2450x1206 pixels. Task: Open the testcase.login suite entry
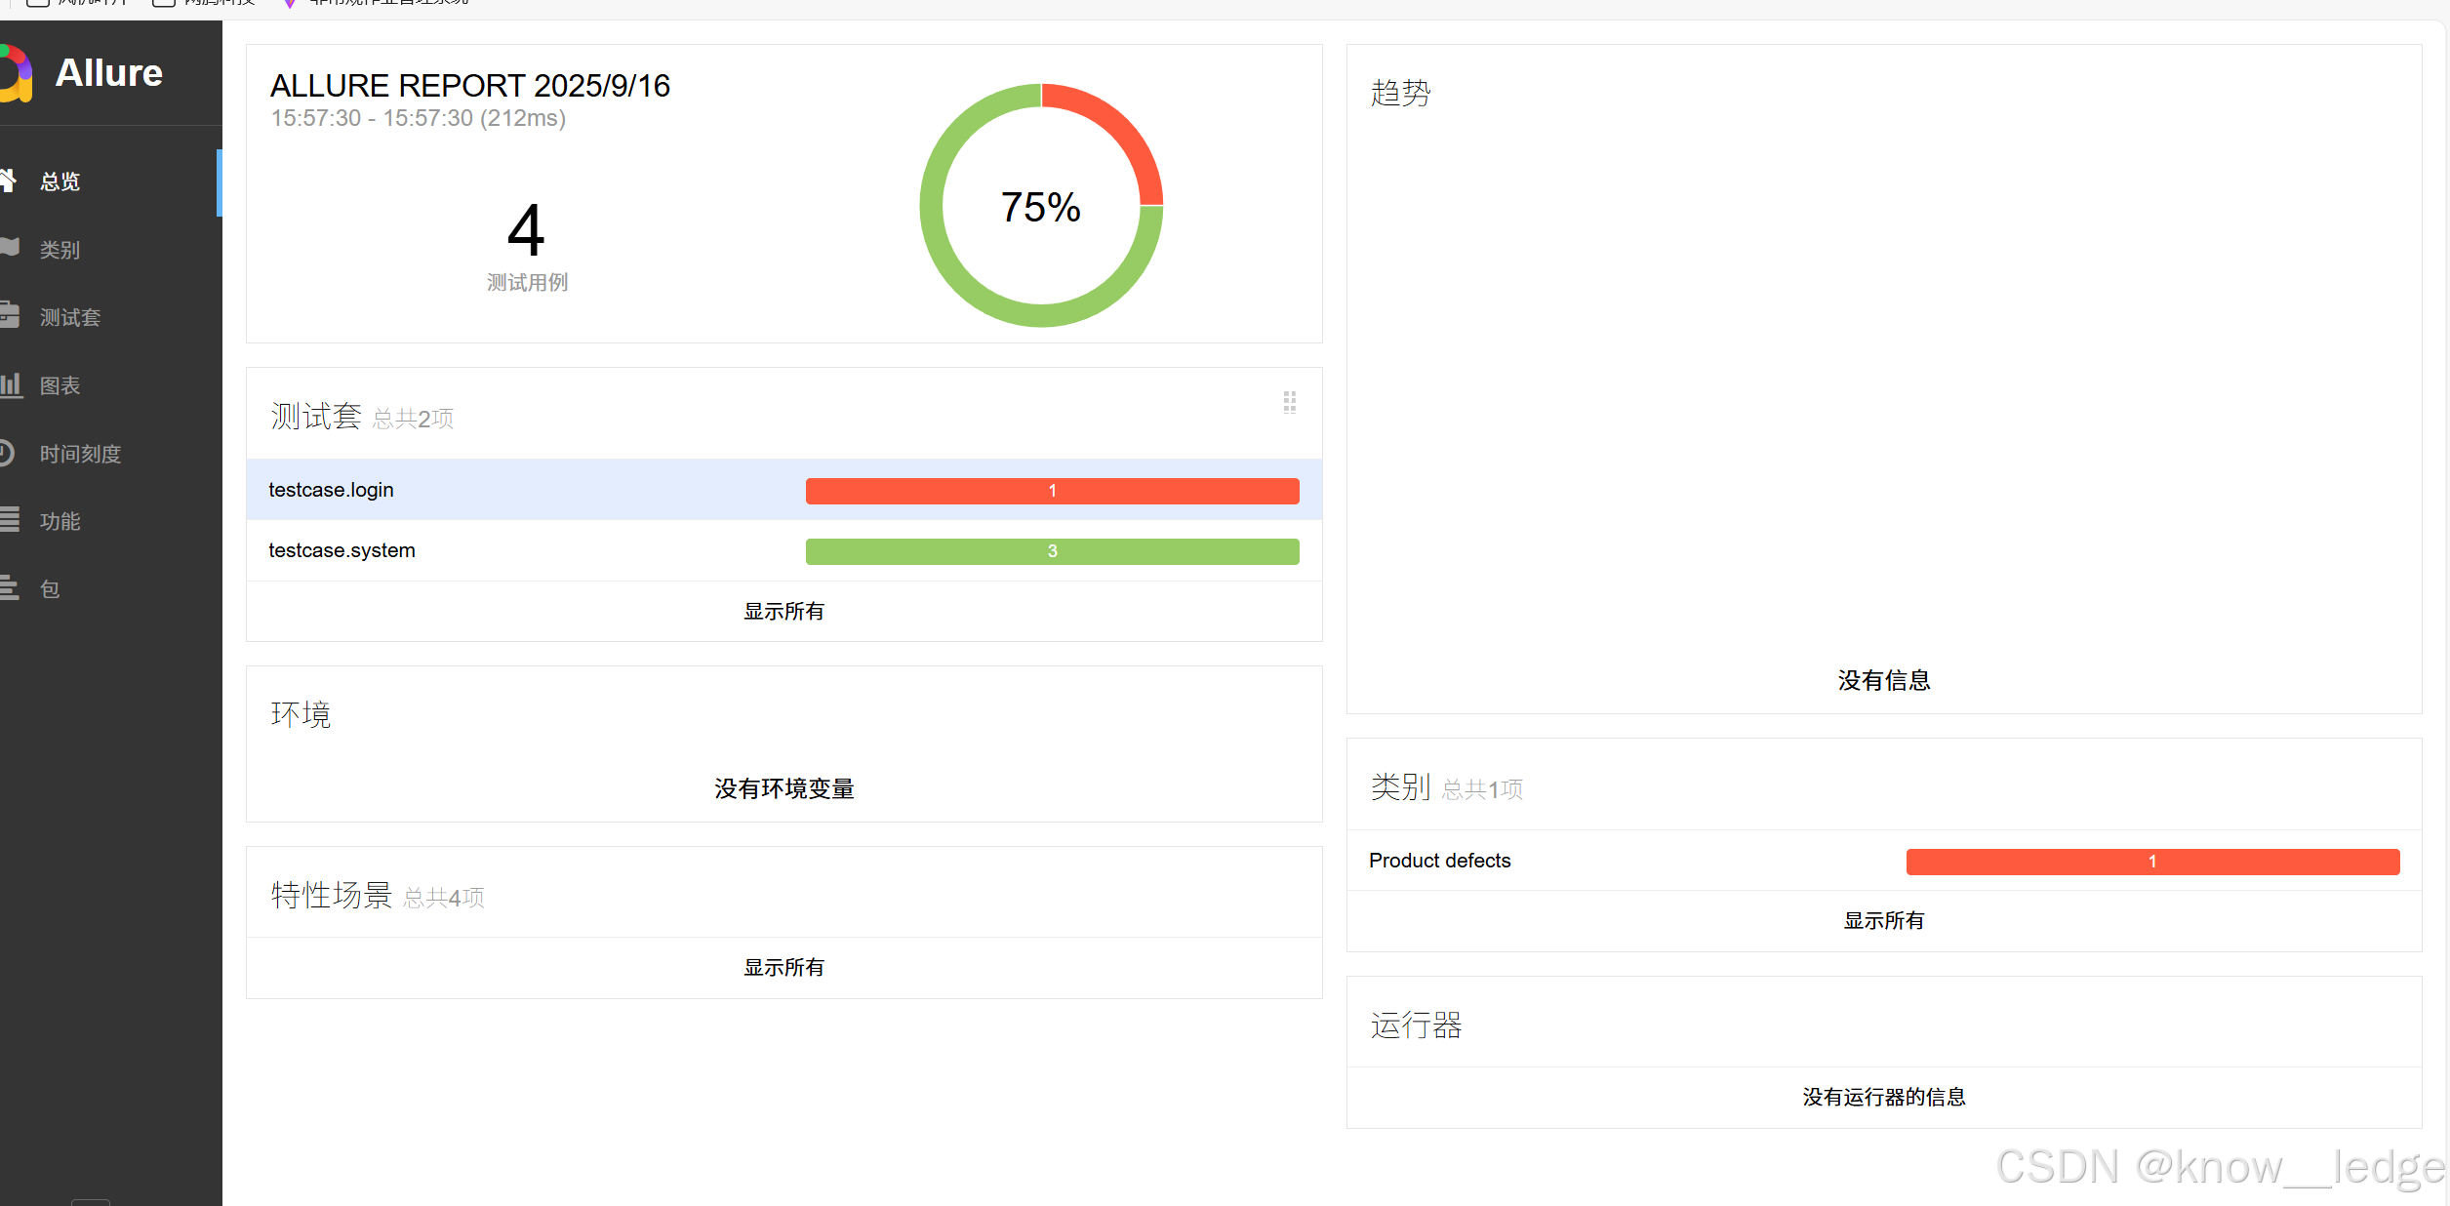point(331,489)
